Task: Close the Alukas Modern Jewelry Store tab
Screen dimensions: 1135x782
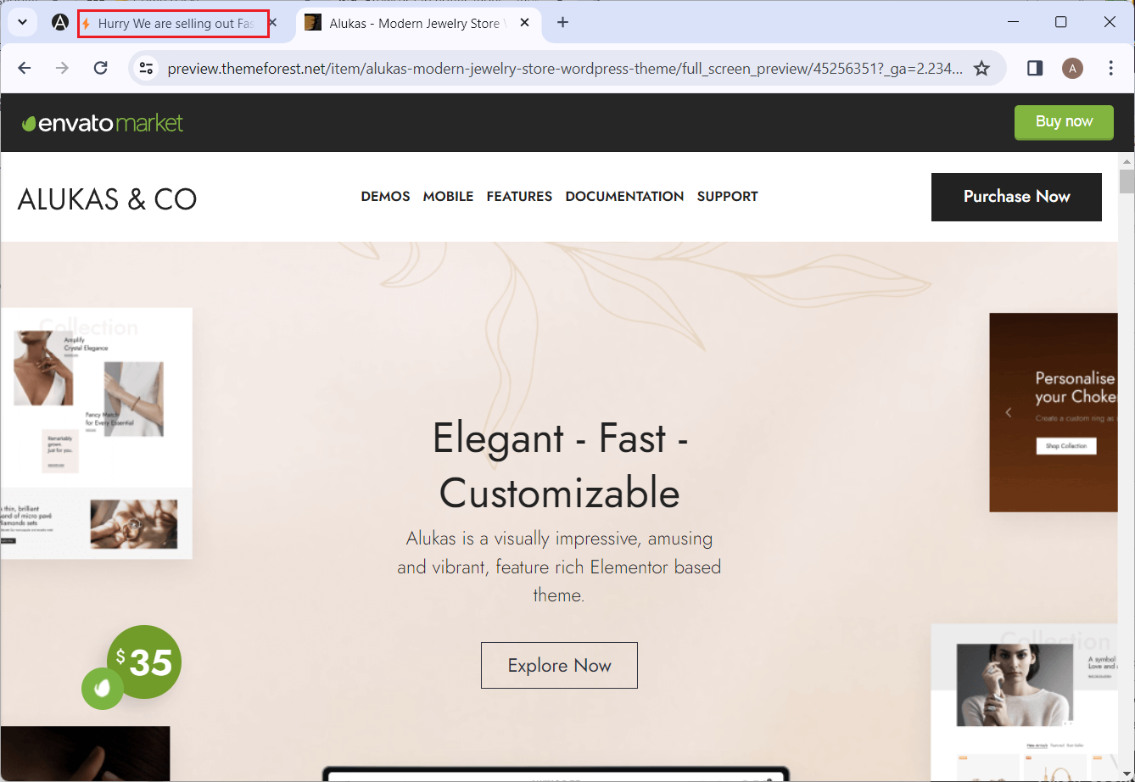Action: 525,23
